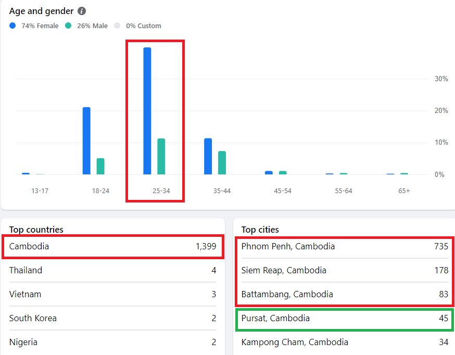The width and height of the screenshot is (455, 355).
Task: Click the 178 count for Siem Reap
Action: (x=441, y=270)
